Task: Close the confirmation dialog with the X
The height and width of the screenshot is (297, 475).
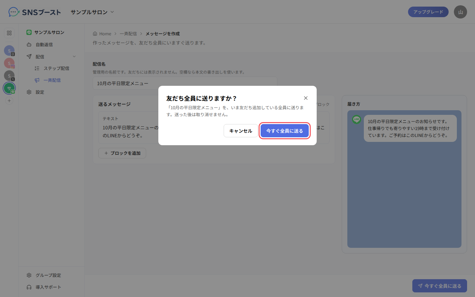Action: pyautogui.click(x=306, y=98)
